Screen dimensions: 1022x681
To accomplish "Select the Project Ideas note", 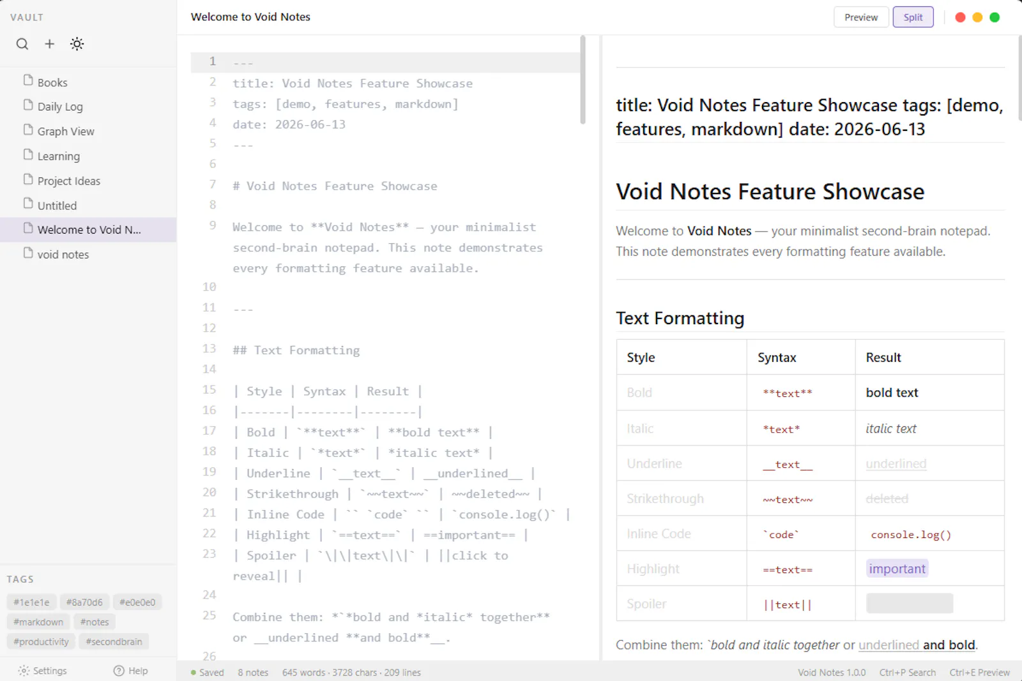I will (x=88, y=181).
